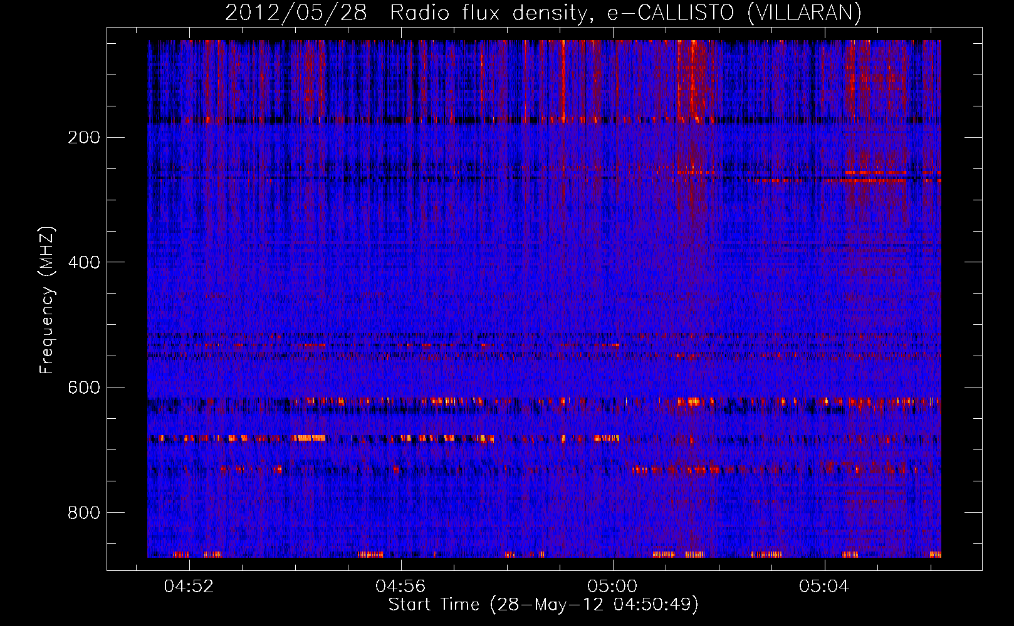Viewport: 1014px width, 626px height.
Task: Click the 400 frequency tick label
Action: (84, 262)
